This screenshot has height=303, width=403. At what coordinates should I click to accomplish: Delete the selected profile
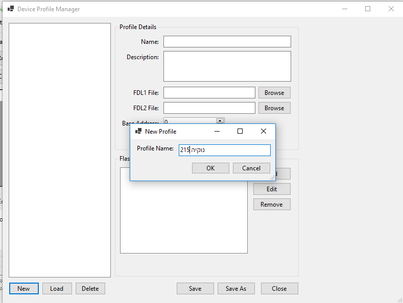click(x=90, y=288)
